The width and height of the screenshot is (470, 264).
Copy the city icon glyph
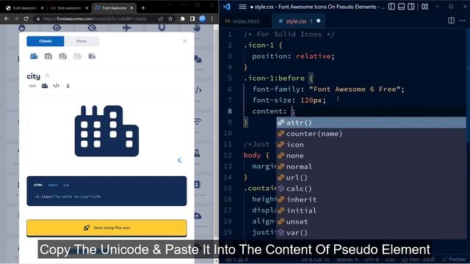point(45,86)
